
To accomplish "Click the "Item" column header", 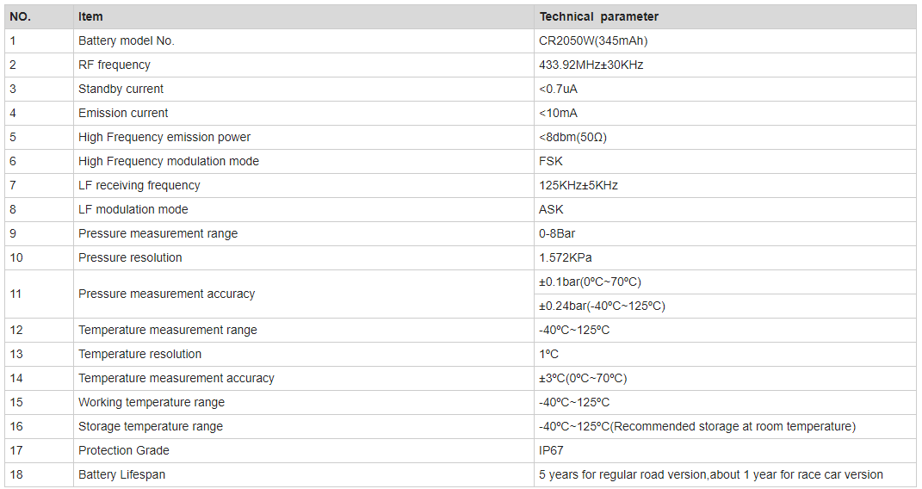I will click(90, 16).
